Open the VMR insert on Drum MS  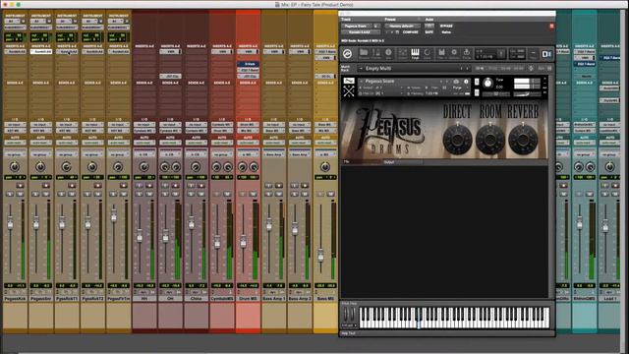click(x=248, y=52)
